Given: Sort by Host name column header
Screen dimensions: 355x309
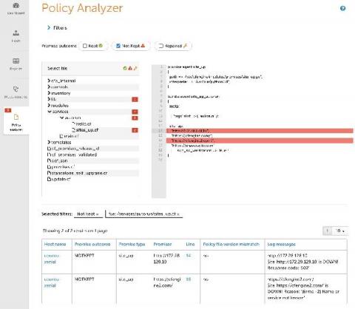Looking at the screenshot, I should pyautogui.click(x=55, y=244).
